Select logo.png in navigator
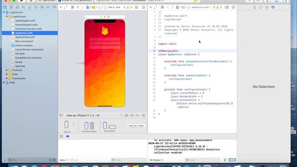This screenshot has width=297, height=167. point(20,66)
